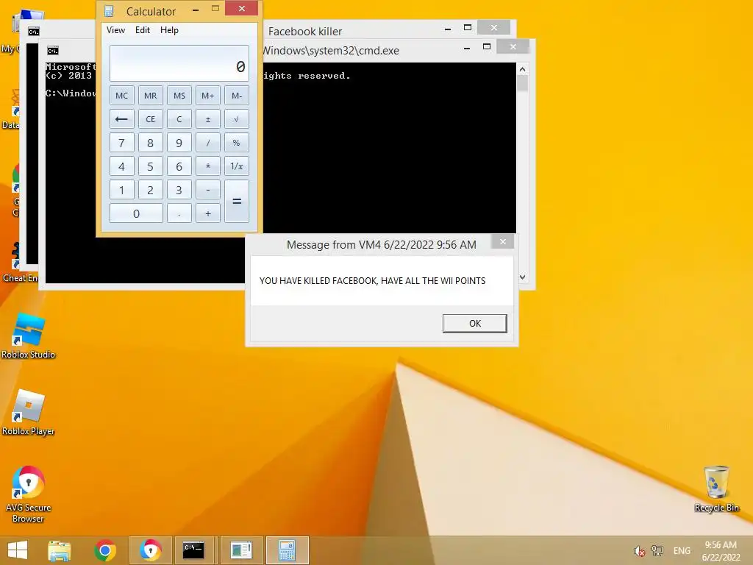Click the reciprocal 1/x button
Screen dimensions: 753x565
coord(237,166)
